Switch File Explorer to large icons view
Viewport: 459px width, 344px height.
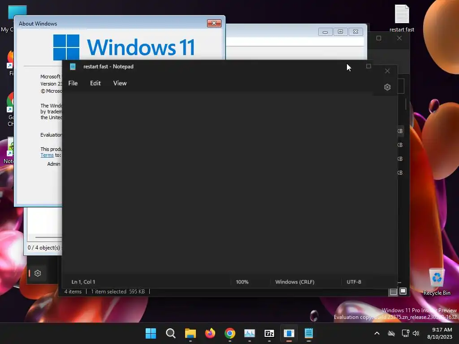coord(403,291)
